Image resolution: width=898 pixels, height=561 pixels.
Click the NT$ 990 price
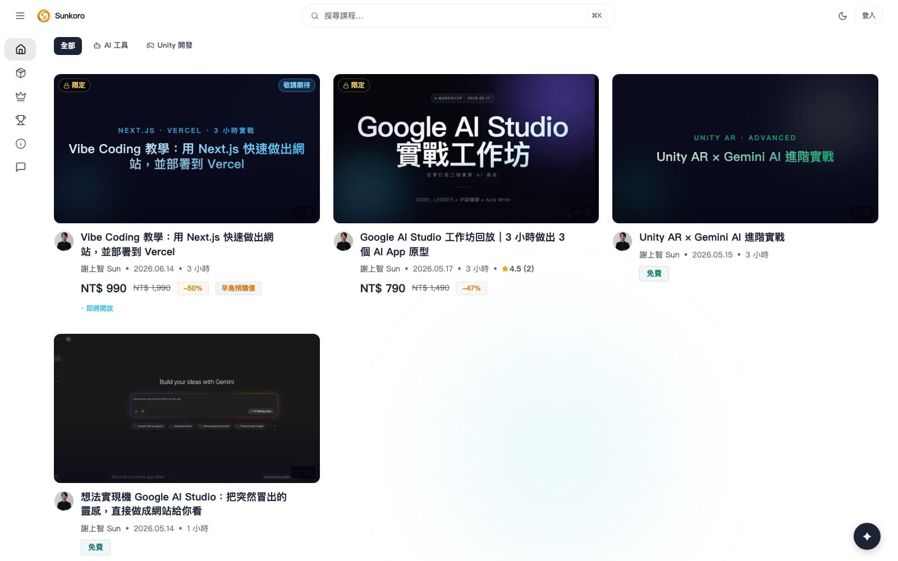104,288
